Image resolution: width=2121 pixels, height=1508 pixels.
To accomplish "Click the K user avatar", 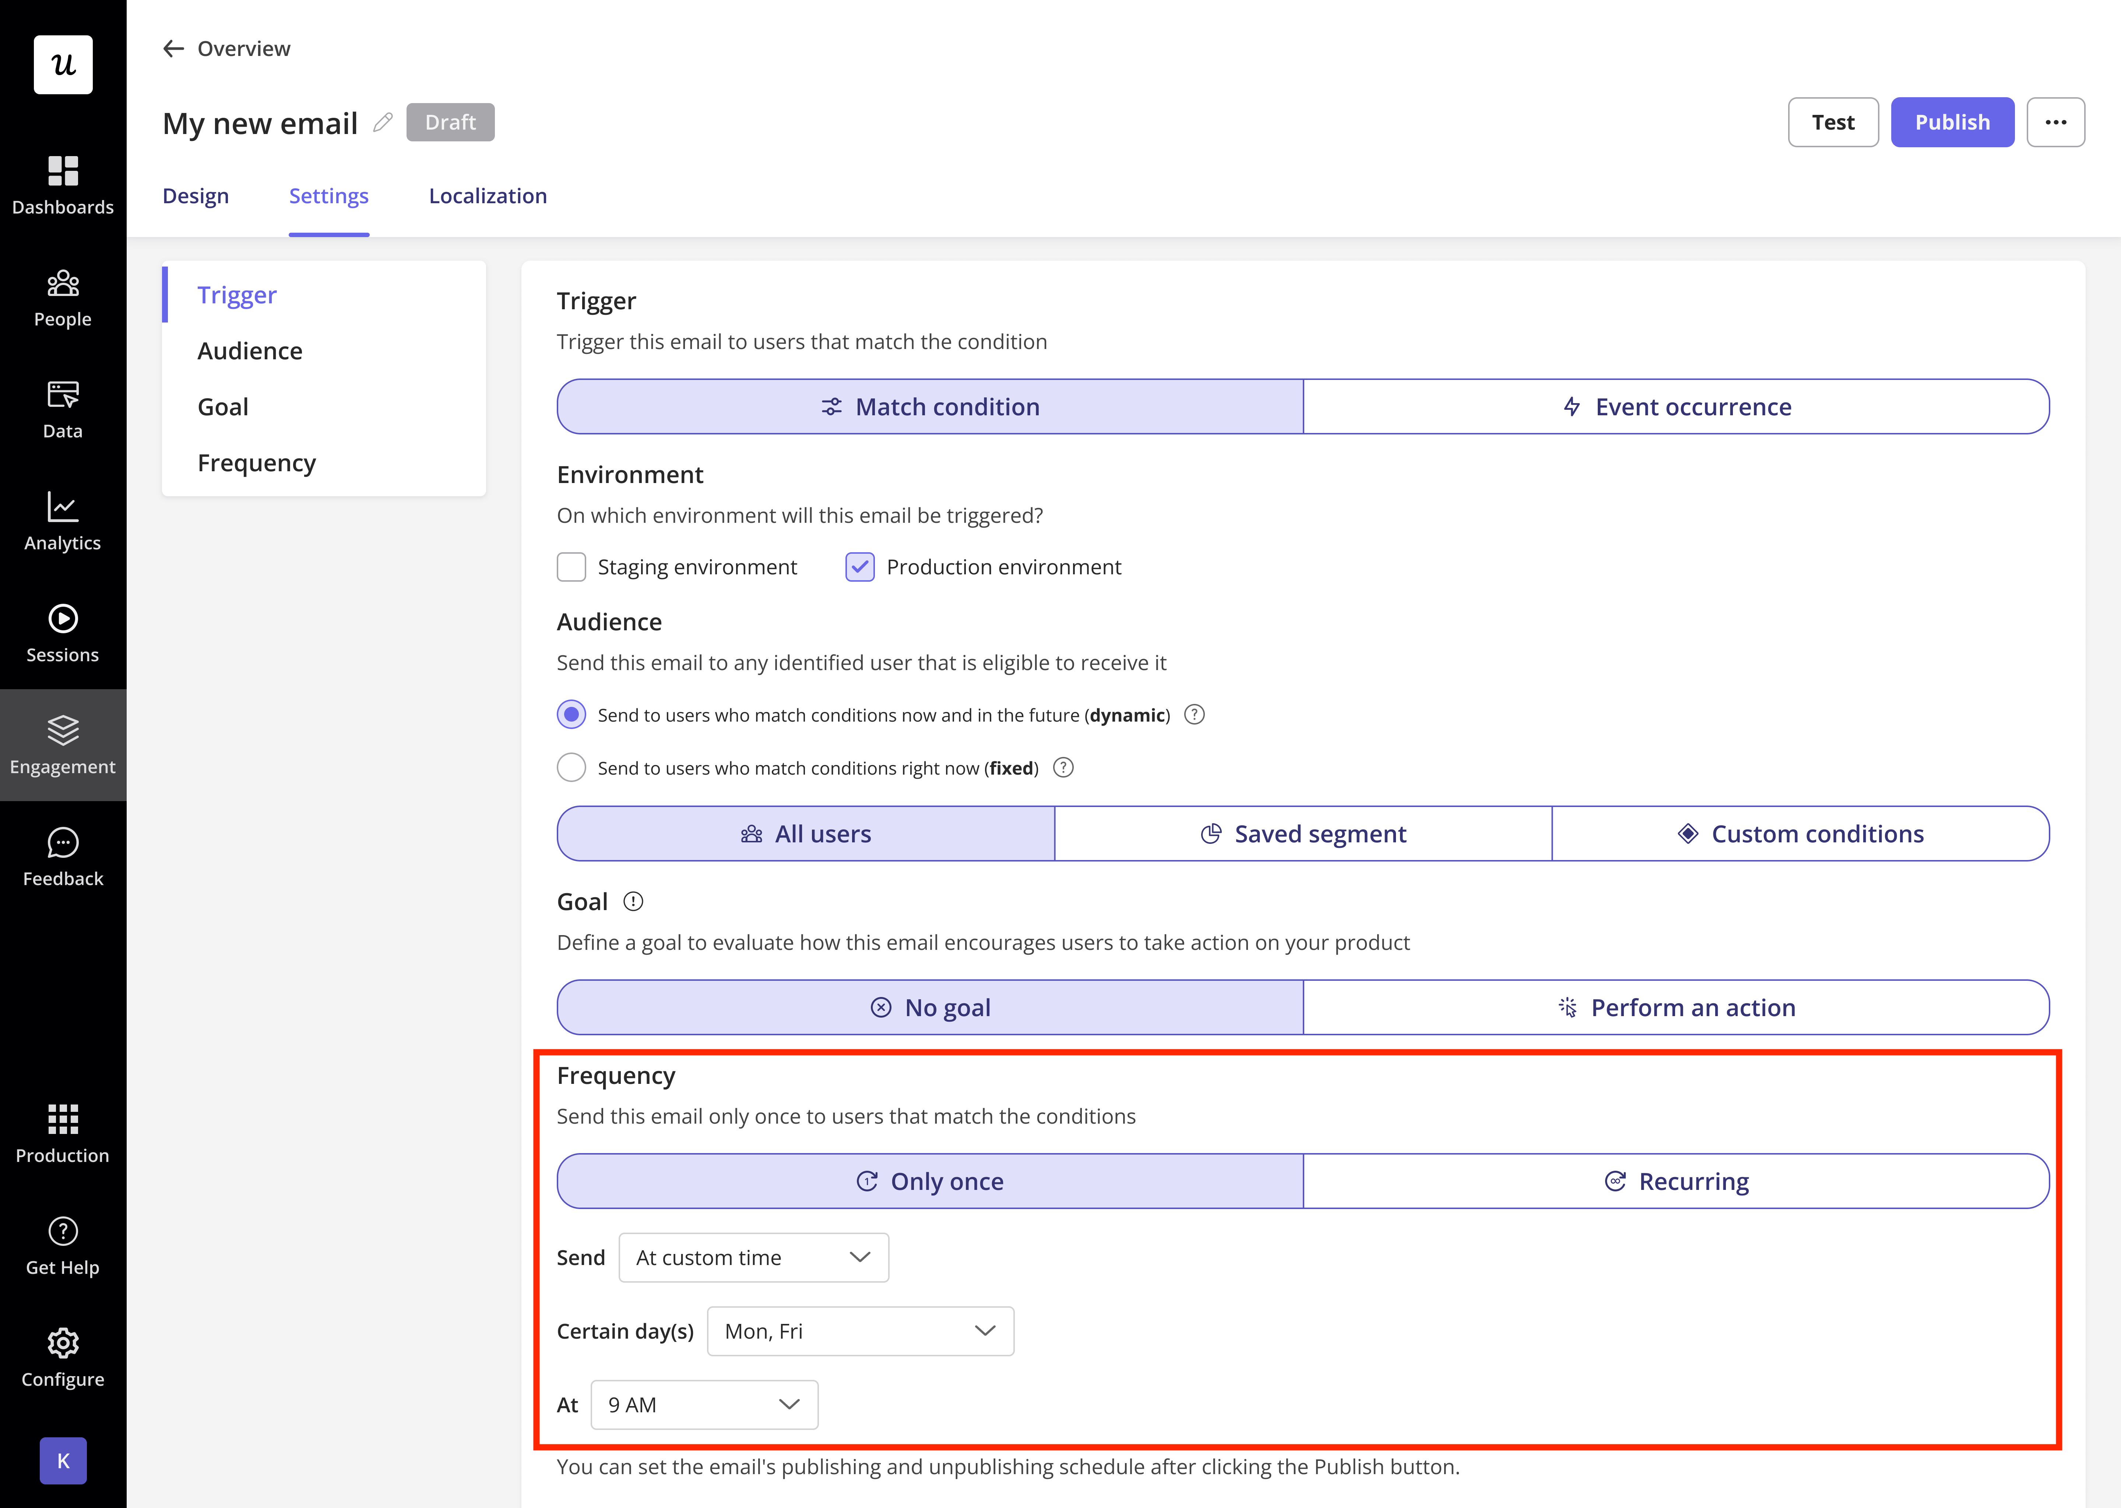I will (63, 1461).
